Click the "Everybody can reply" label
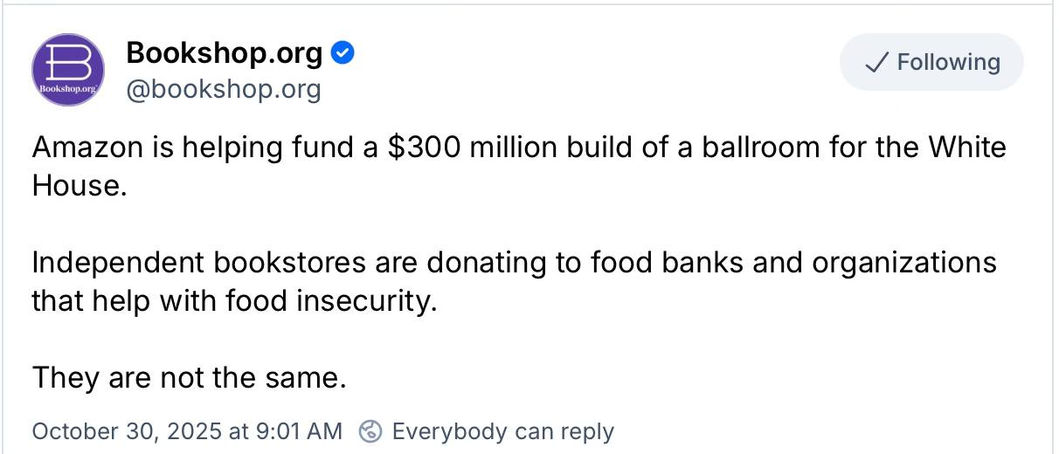1059x454 pixels. 503,431
